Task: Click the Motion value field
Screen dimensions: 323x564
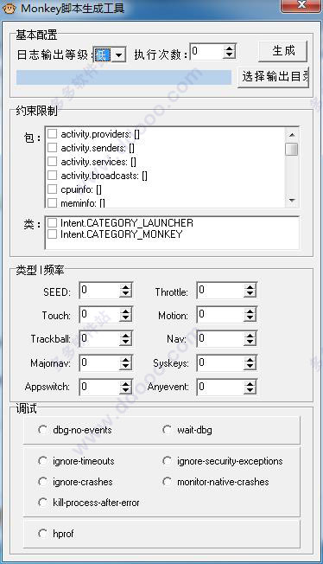Action: pyautogui.click(x=220, y=314)
